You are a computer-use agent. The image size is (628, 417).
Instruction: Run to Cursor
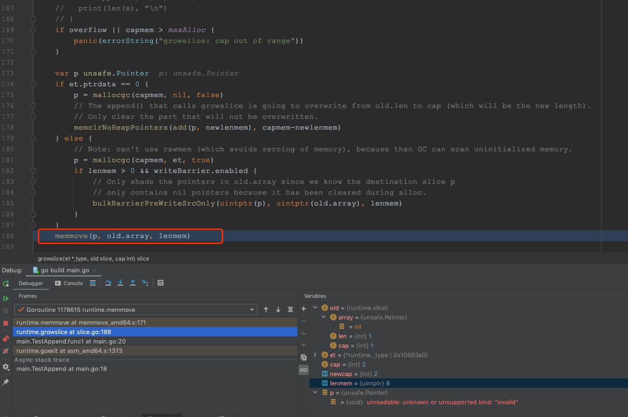click(145, 283)
